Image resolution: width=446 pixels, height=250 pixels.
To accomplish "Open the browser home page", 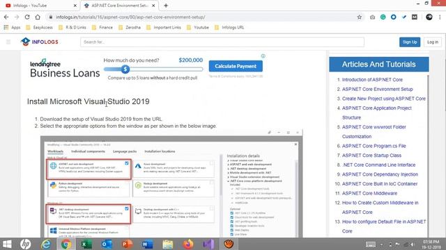I will (x=38, y=17).
